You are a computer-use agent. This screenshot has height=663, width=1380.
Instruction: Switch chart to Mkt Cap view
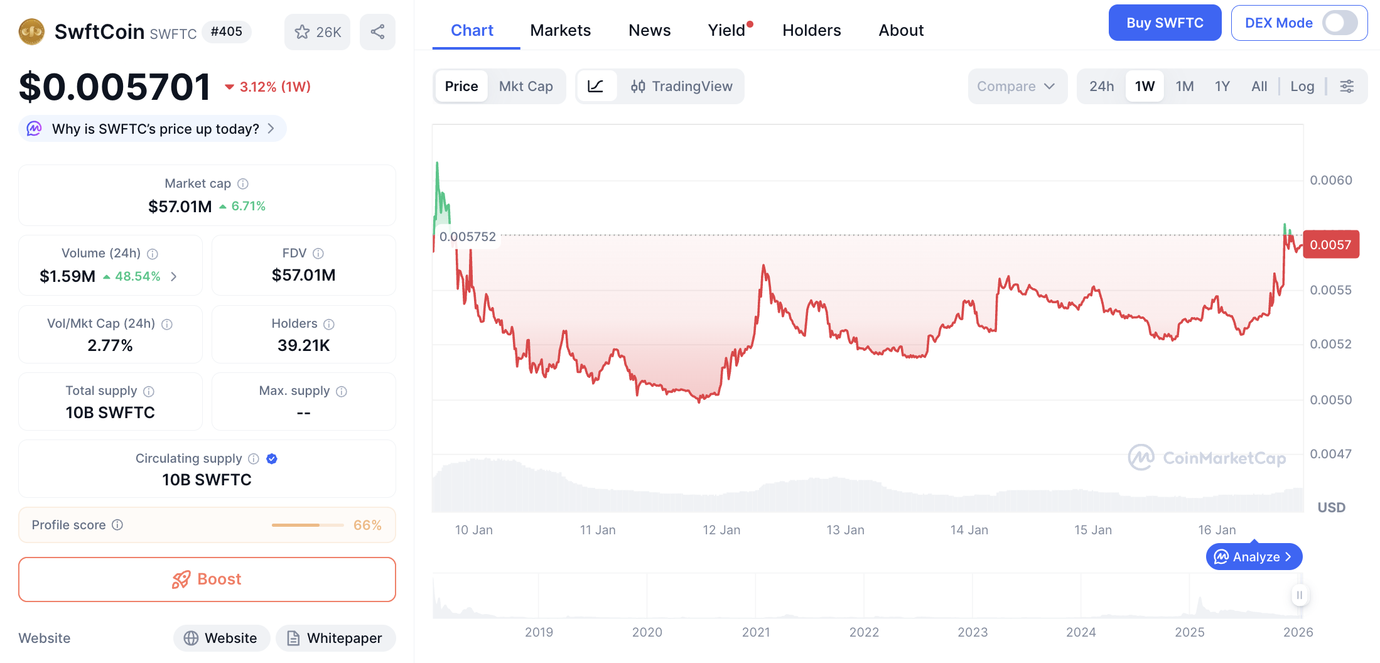(x=526, y=86)
